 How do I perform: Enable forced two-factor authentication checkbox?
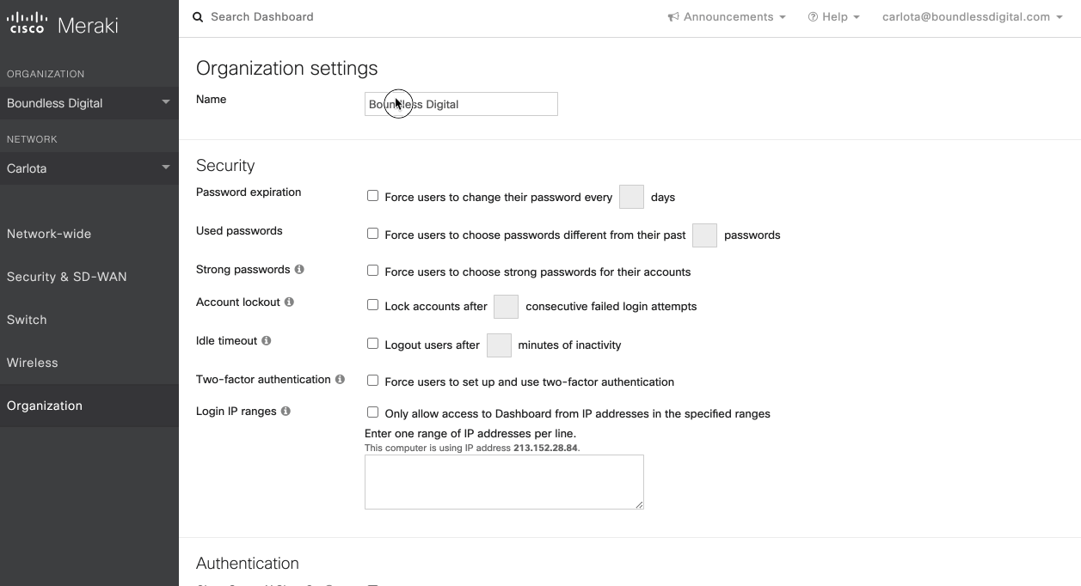372,381
